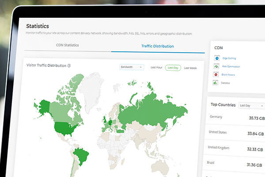Screen dimensions: 265x177
Task: Click the Edge Caching icon
Action: coord(217,58)
